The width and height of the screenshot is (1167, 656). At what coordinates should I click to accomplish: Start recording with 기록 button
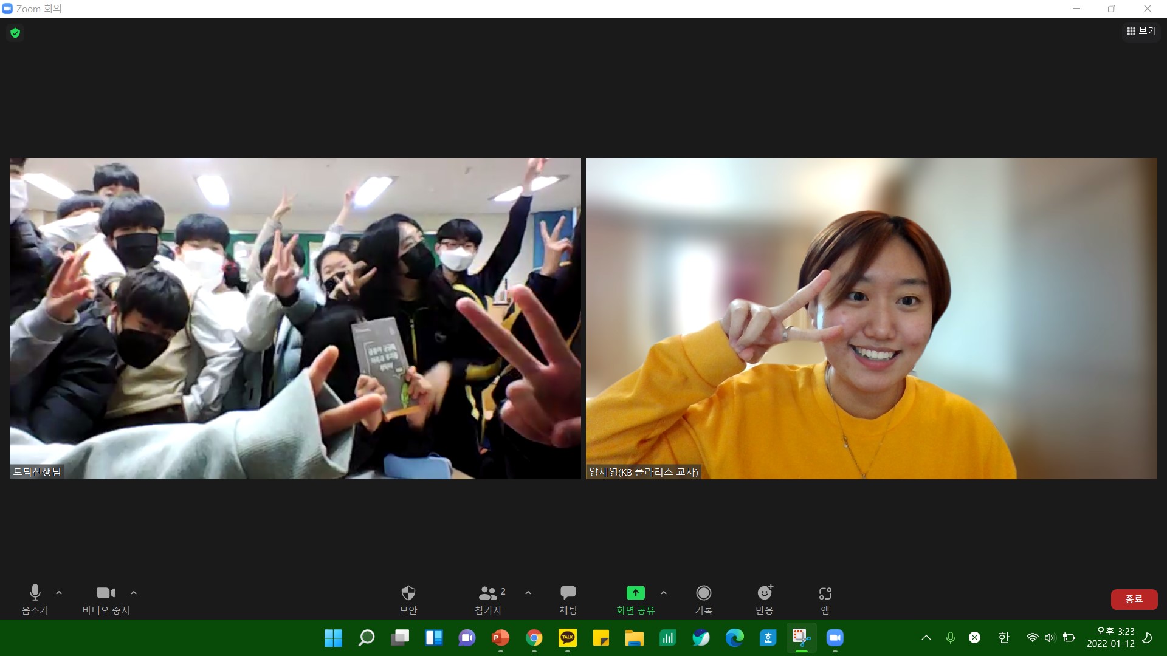pos(703,598)
